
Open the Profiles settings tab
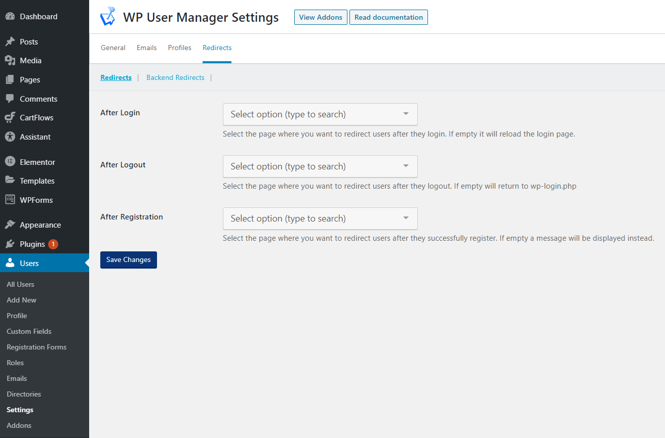pos(180,48)
